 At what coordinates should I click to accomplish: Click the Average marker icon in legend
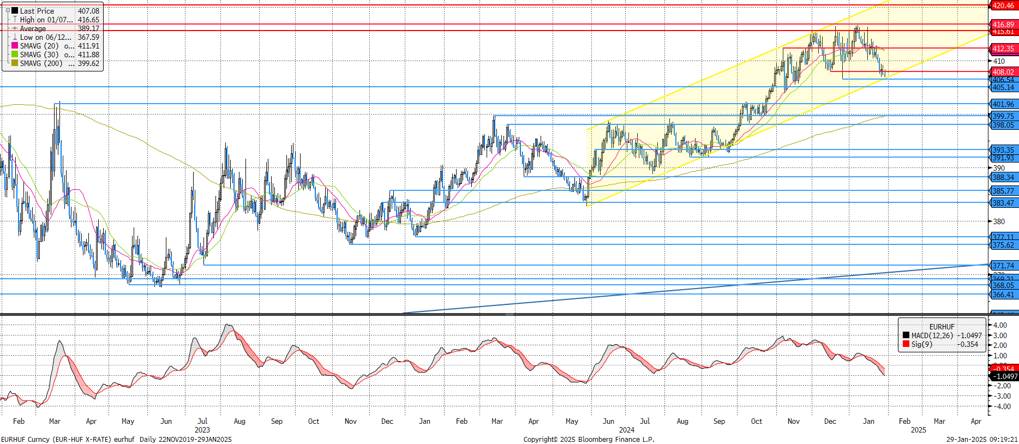tap(15, 28)
